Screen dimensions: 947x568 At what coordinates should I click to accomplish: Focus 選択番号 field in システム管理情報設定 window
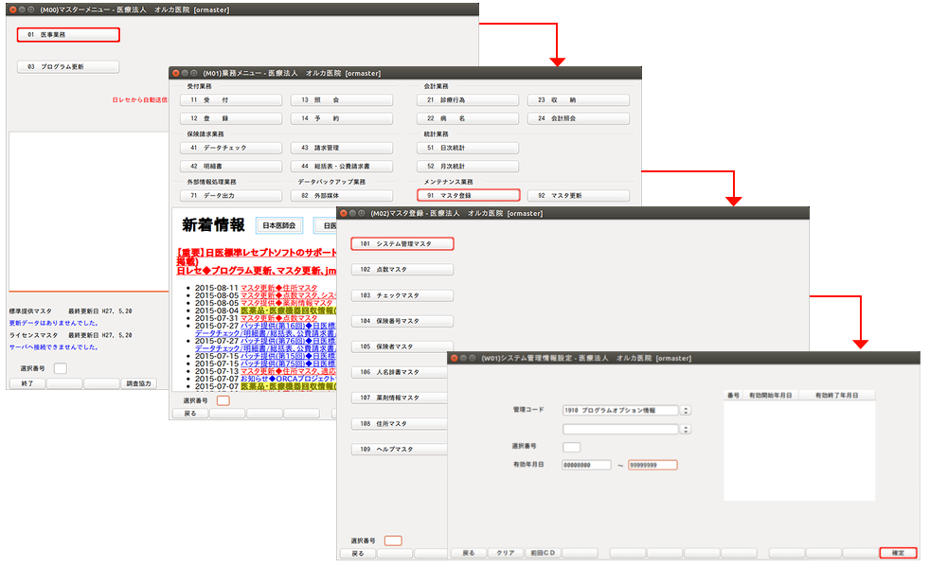pyautogui.click(x=571, y=447)
